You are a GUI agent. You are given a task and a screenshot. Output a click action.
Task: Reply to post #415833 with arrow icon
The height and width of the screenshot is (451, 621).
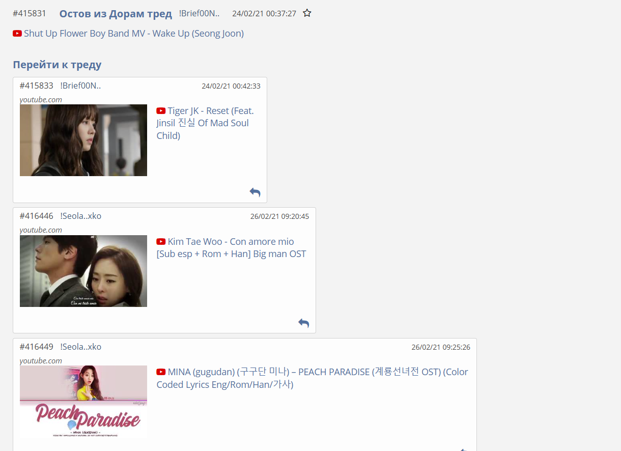[x=255, y=192]
